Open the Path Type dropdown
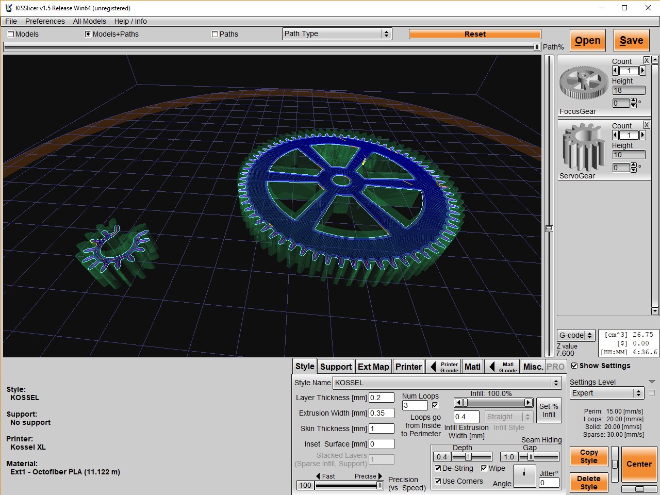 [x=337, y=34]
